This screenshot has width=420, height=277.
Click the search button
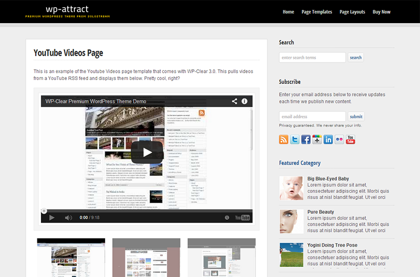(355, 57)
